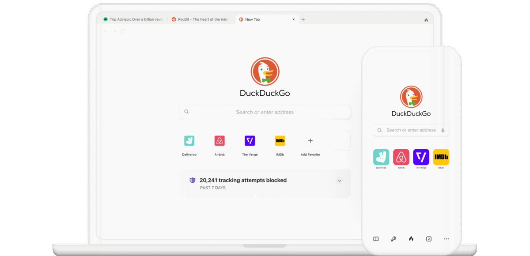Click the Add Favorite button
530x256 pixels.
310,141
